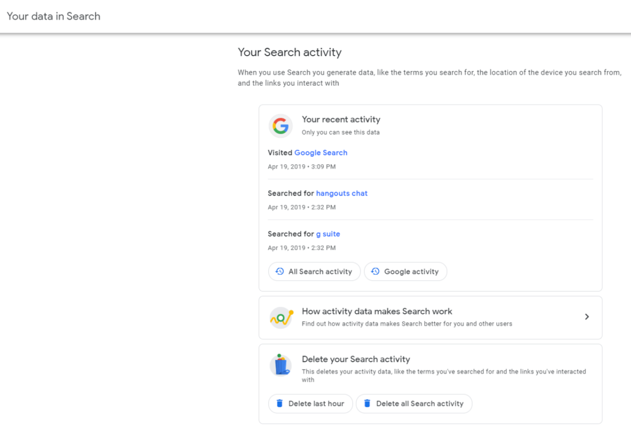Click timestamp under hangouts chat search
This screenshot has height=439, width=631.
pos(301,207)
